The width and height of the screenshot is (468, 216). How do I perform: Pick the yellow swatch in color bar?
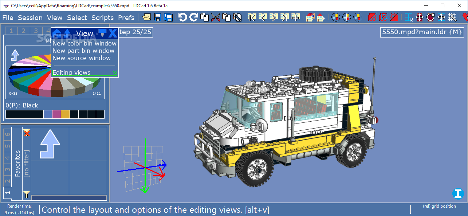(65, 114)
